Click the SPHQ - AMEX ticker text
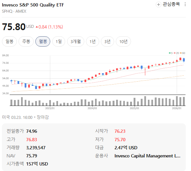 point(14,11)
